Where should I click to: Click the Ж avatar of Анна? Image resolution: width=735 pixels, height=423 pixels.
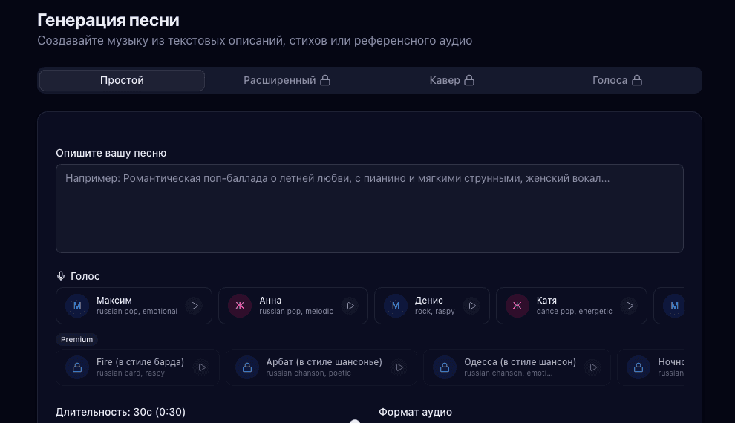coord(240,306)
